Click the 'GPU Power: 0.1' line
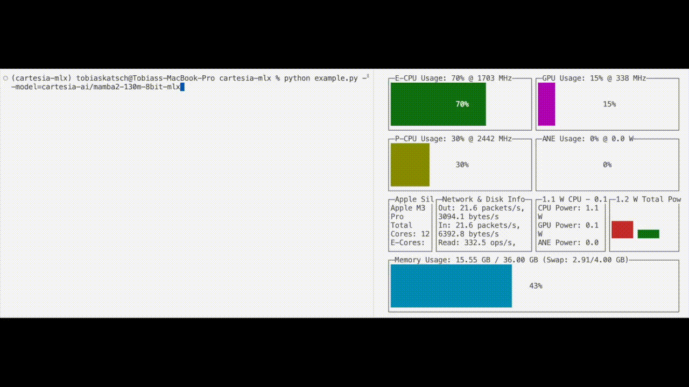This screenshot has height=387, width=689. (x=568, y=225)
